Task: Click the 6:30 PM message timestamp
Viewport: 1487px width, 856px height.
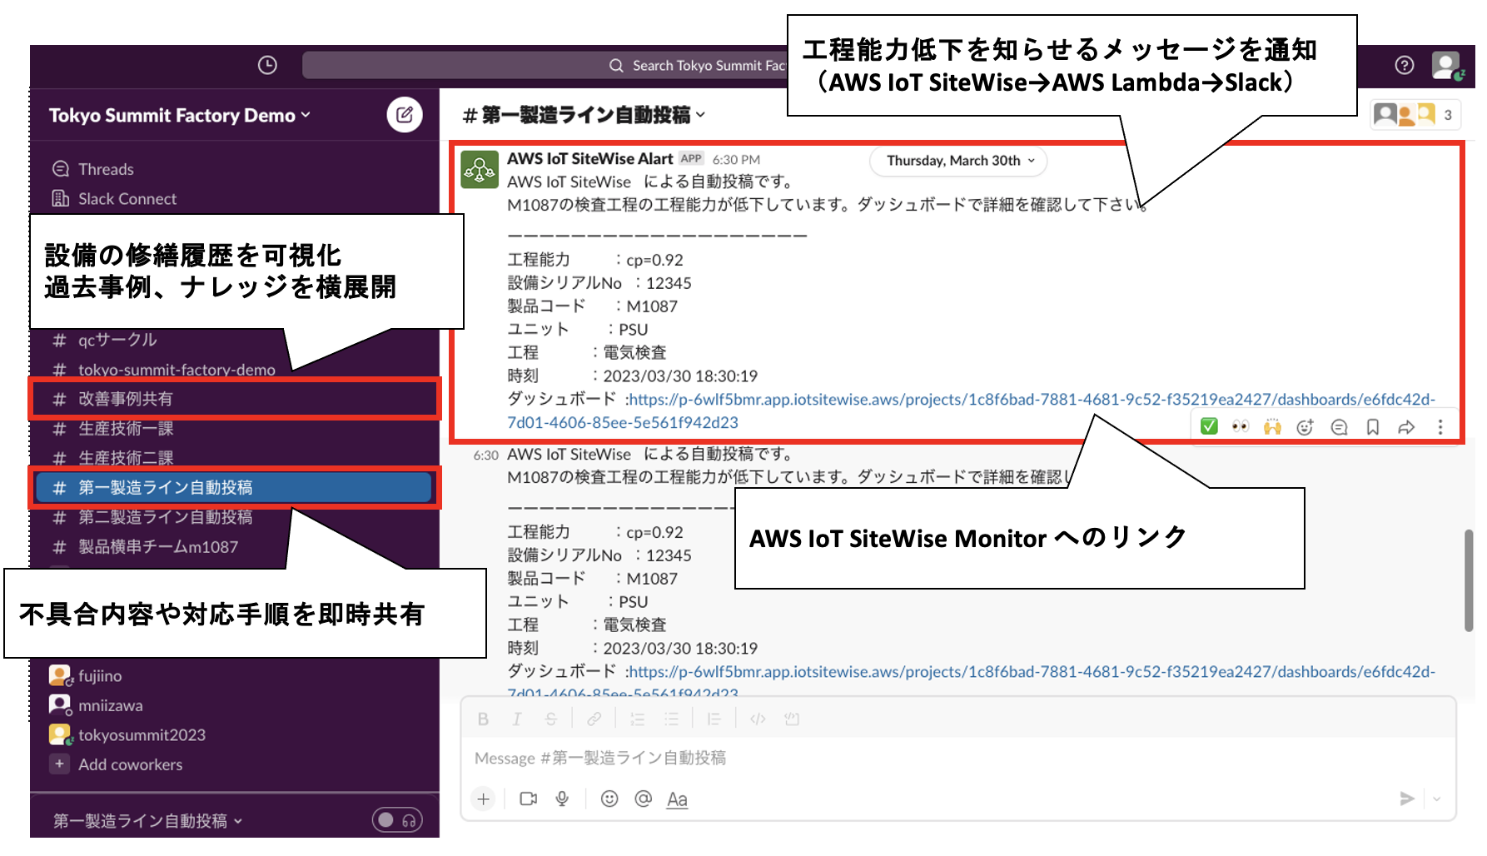Action: pyautogui.click(x=736, y=160)
